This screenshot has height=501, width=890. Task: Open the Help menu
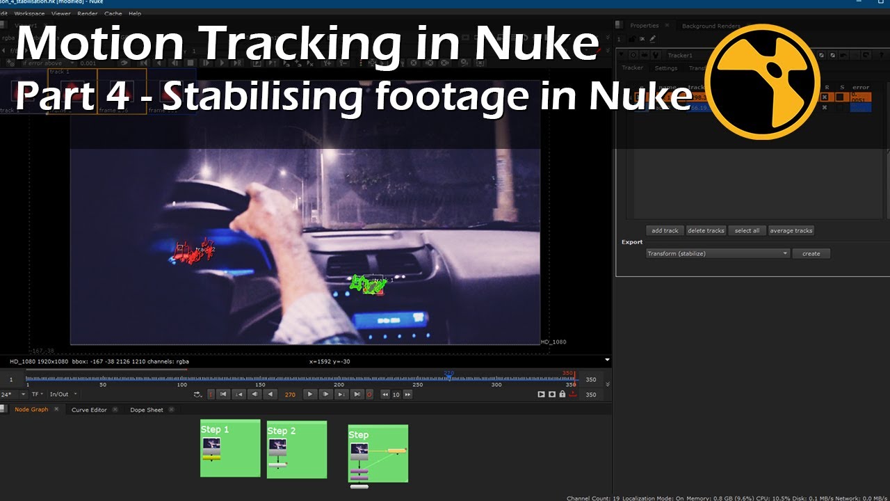135,13
